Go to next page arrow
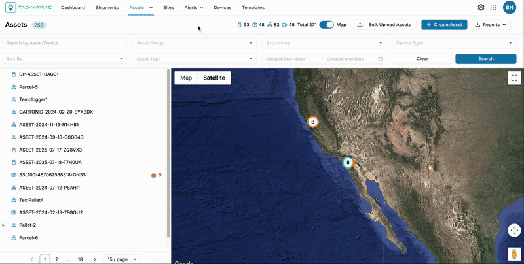Viewport: 524px width, 264px height. (x=94, y=259)
